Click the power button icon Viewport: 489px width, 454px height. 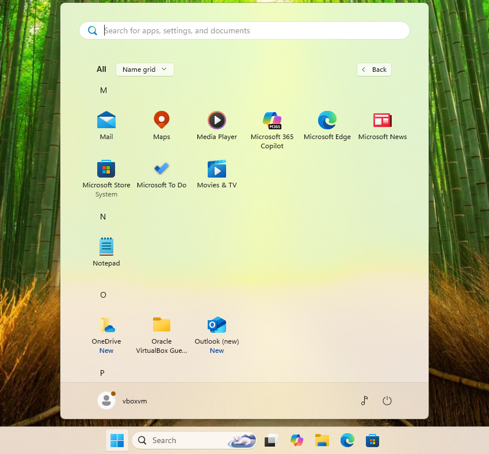point(387,401)
